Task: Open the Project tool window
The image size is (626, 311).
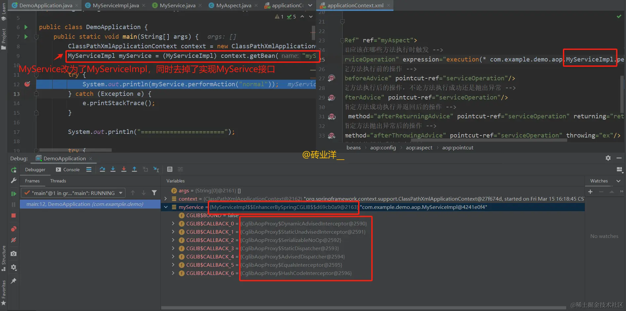Action: pyautogui.click(x=4, y=39)
